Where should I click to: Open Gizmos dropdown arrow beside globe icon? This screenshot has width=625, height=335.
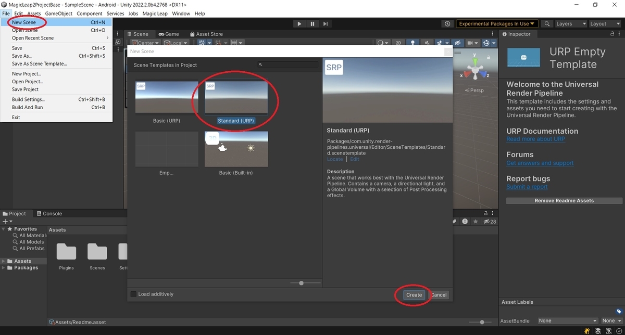click(494, 43)
